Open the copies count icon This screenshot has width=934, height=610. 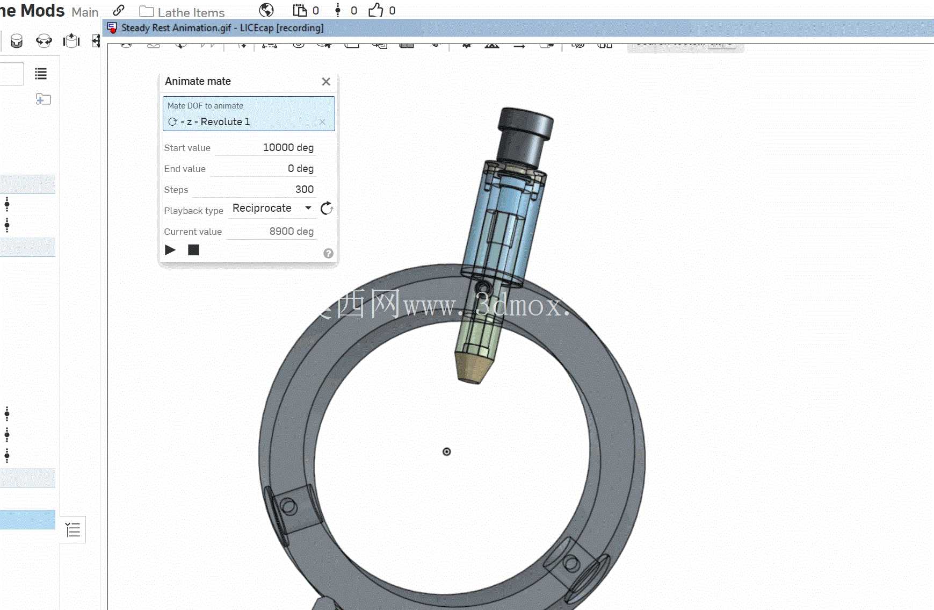300,10
